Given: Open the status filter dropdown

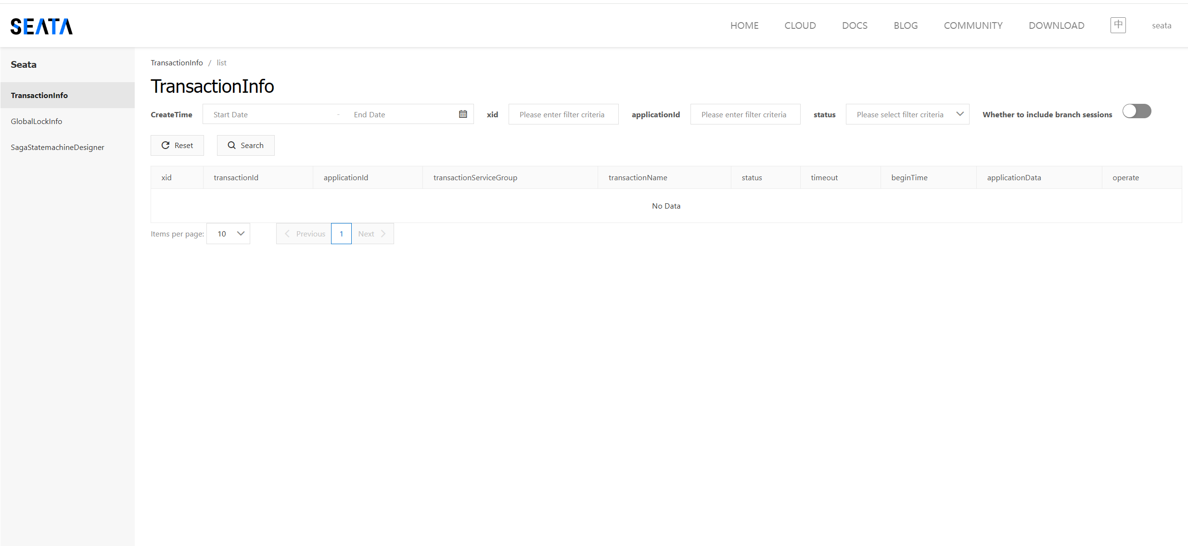Looking at the screenshot, I should pos(907,114).
